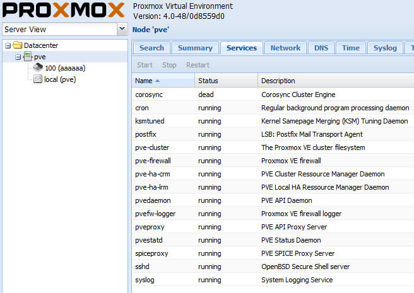Screen dimensions: 414x293
Task: Switch to the Search tab
Action: click(x=151, y=48)
